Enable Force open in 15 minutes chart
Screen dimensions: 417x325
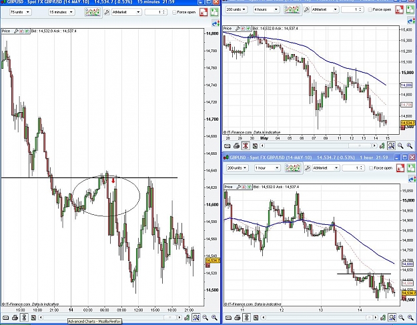point(174,12)
